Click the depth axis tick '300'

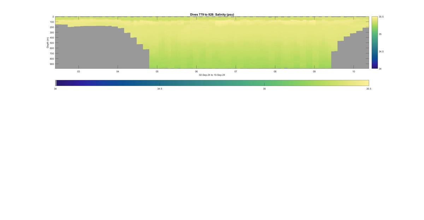pos(52,33)
